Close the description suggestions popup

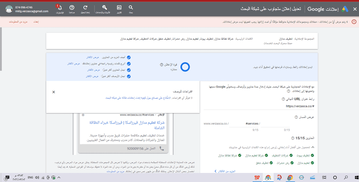[x=54, y=92]
